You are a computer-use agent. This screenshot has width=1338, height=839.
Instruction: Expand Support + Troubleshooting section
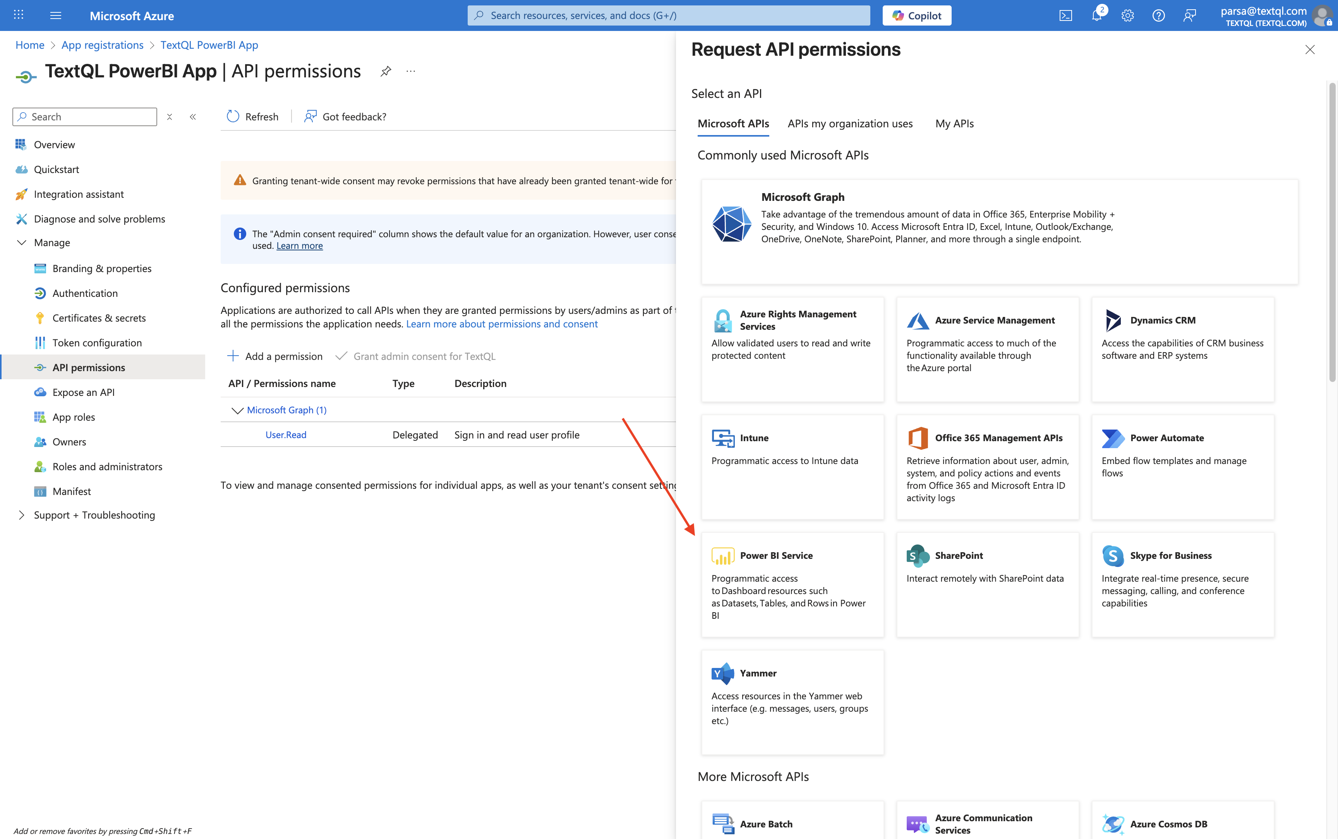pyautogui.click(x=22, y=515)
